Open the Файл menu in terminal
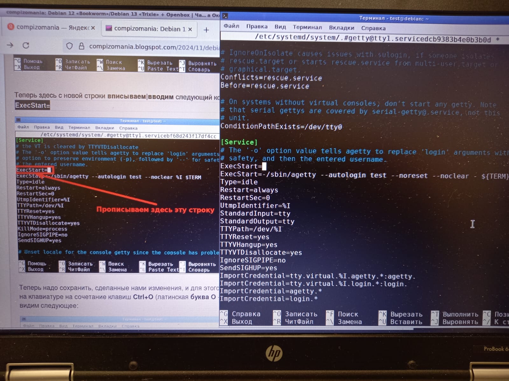This screenshot has height=381, width=509. coord(231,26)
